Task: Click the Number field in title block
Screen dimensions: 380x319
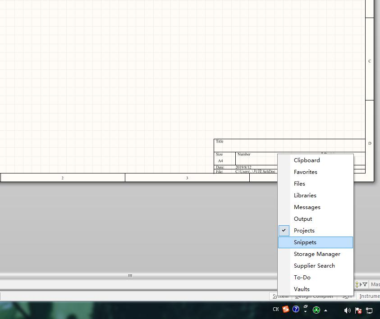Action: pos(279,159)
